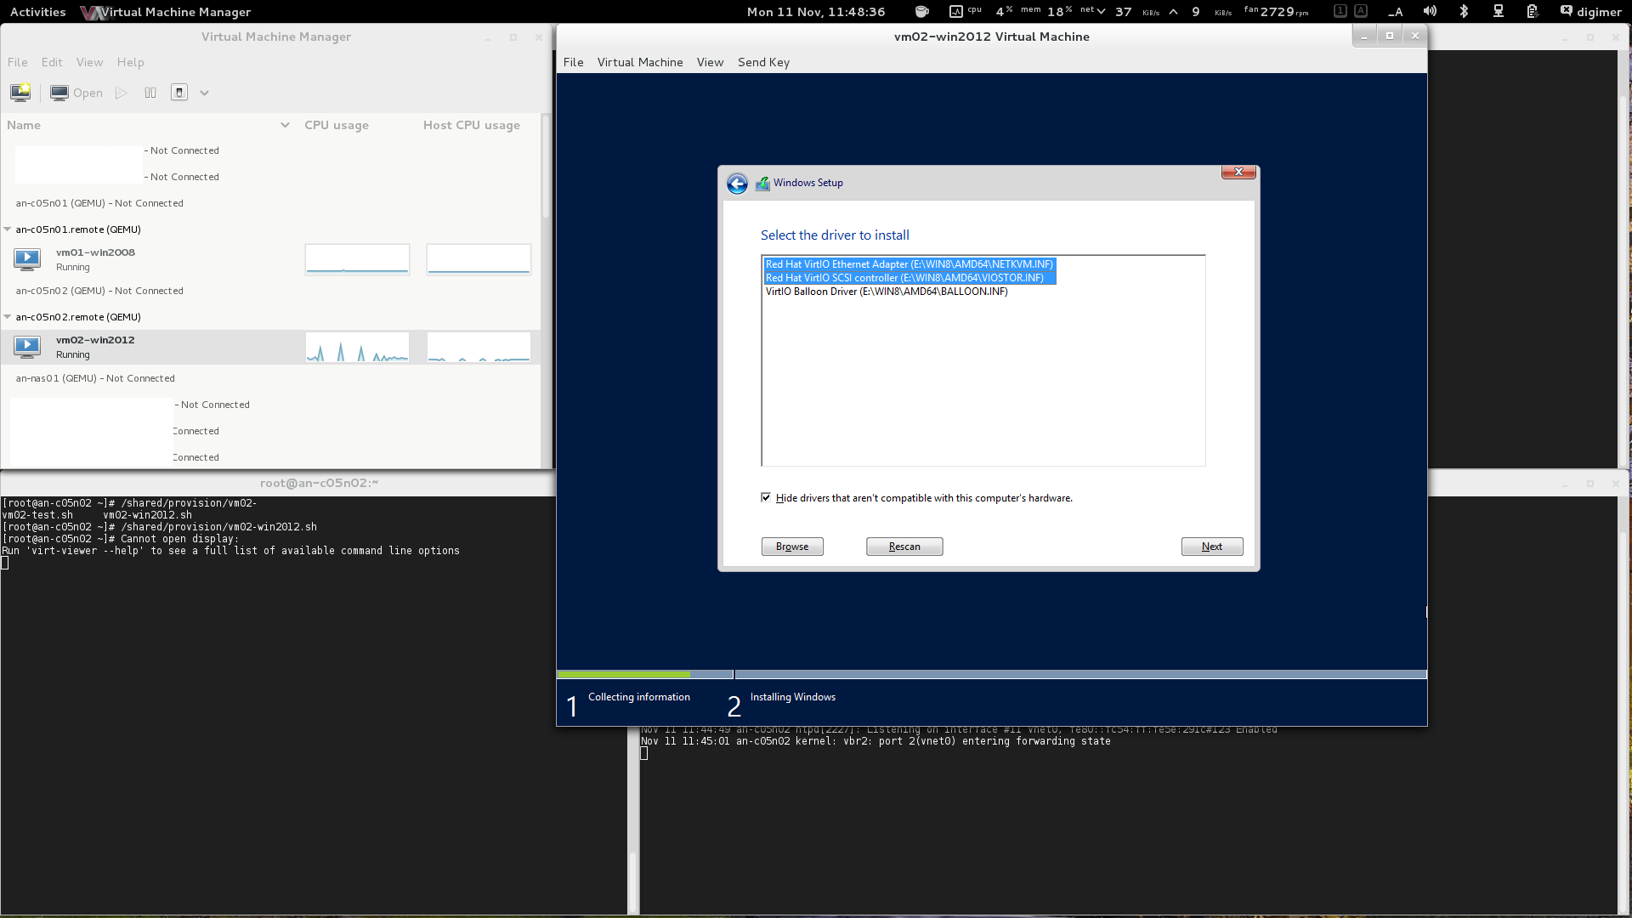Click the Browse button

pyautogui.click(x=792, y=547)
